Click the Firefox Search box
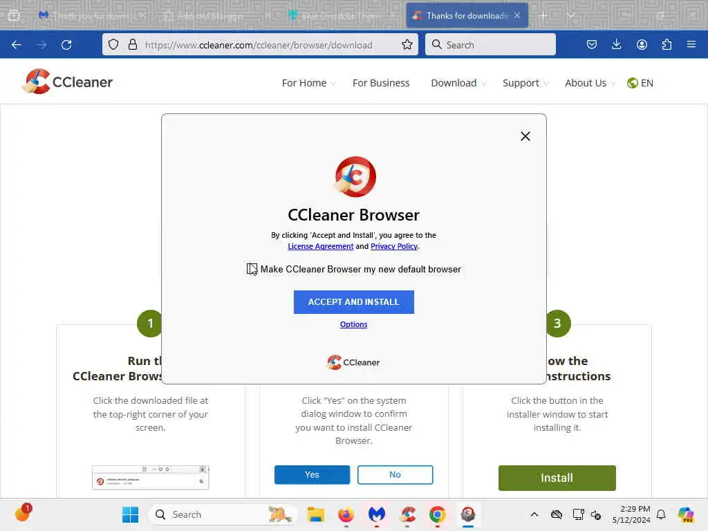 [x=490, y=45]
